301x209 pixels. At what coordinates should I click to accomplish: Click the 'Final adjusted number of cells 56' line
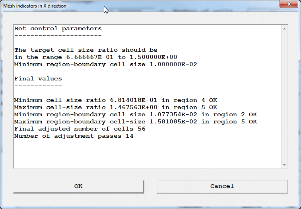(80, 129)
